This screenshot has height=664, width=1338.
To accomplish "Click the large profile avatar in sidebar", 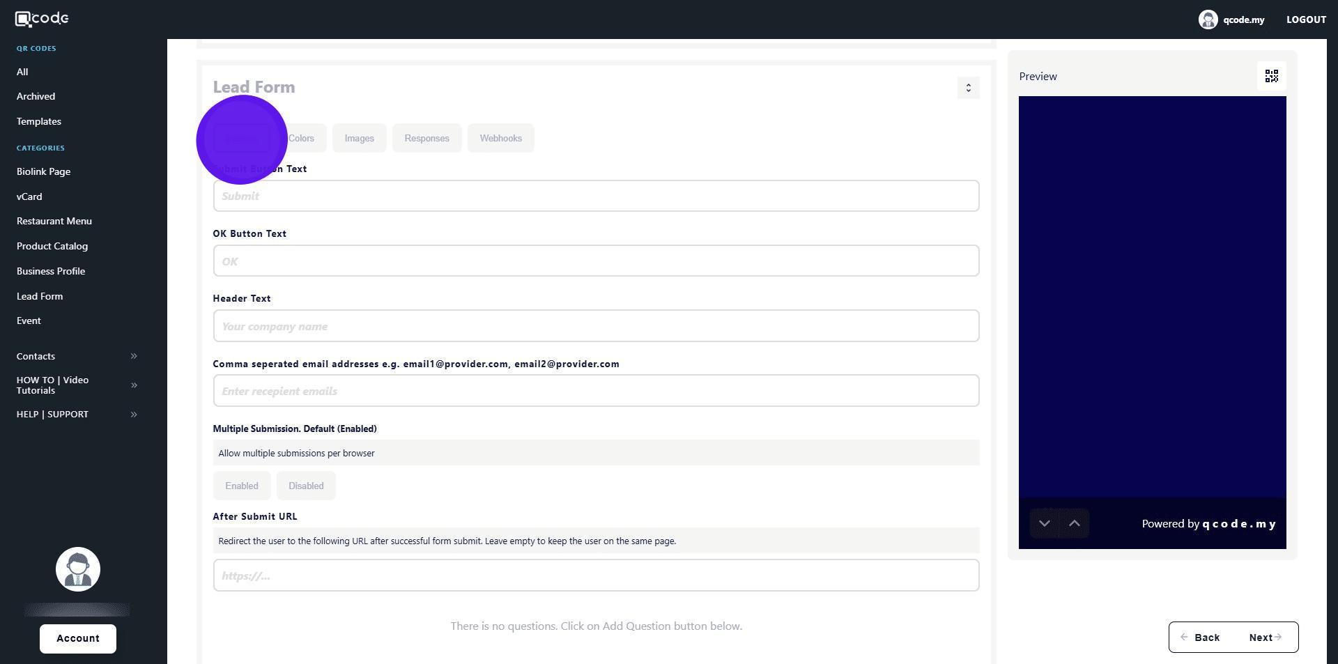I will coord(78,569).
